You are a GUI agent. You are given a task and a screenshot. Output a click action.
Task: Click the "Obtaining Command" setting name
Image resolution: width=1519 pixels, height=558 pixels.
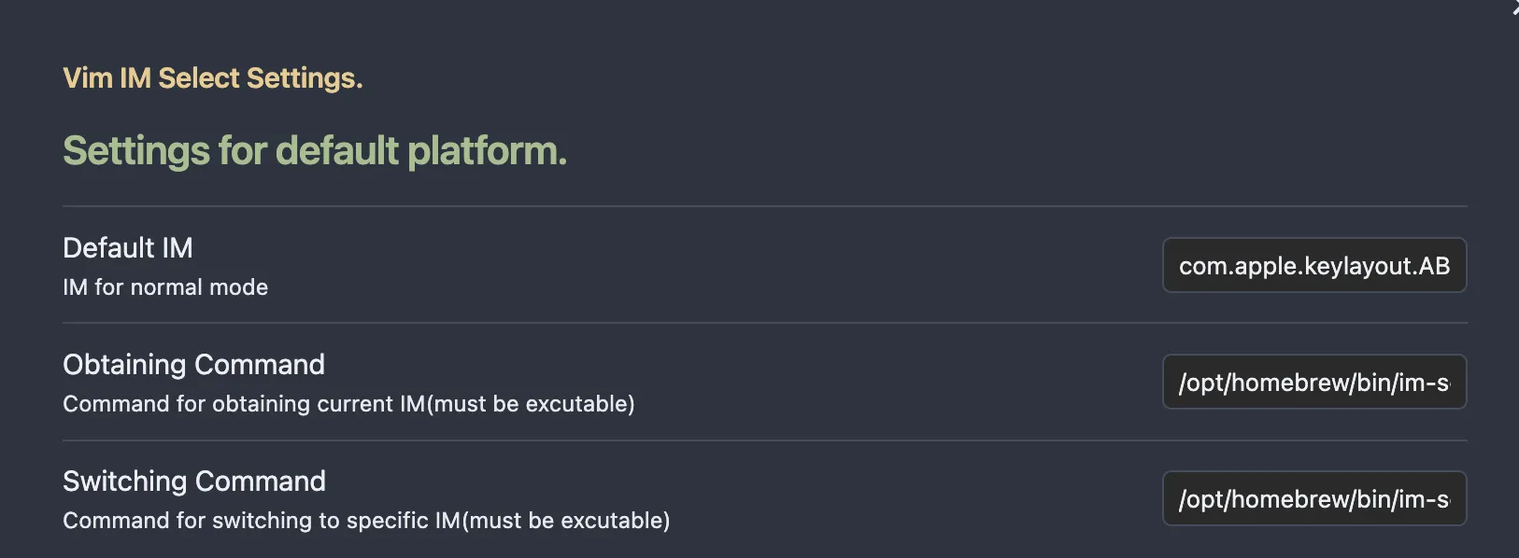coord(193,365)
